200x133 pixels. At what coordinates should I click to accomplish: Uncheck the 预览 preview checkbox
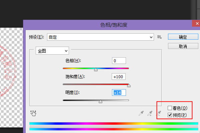pyautogui.click(x=170, y=115)
